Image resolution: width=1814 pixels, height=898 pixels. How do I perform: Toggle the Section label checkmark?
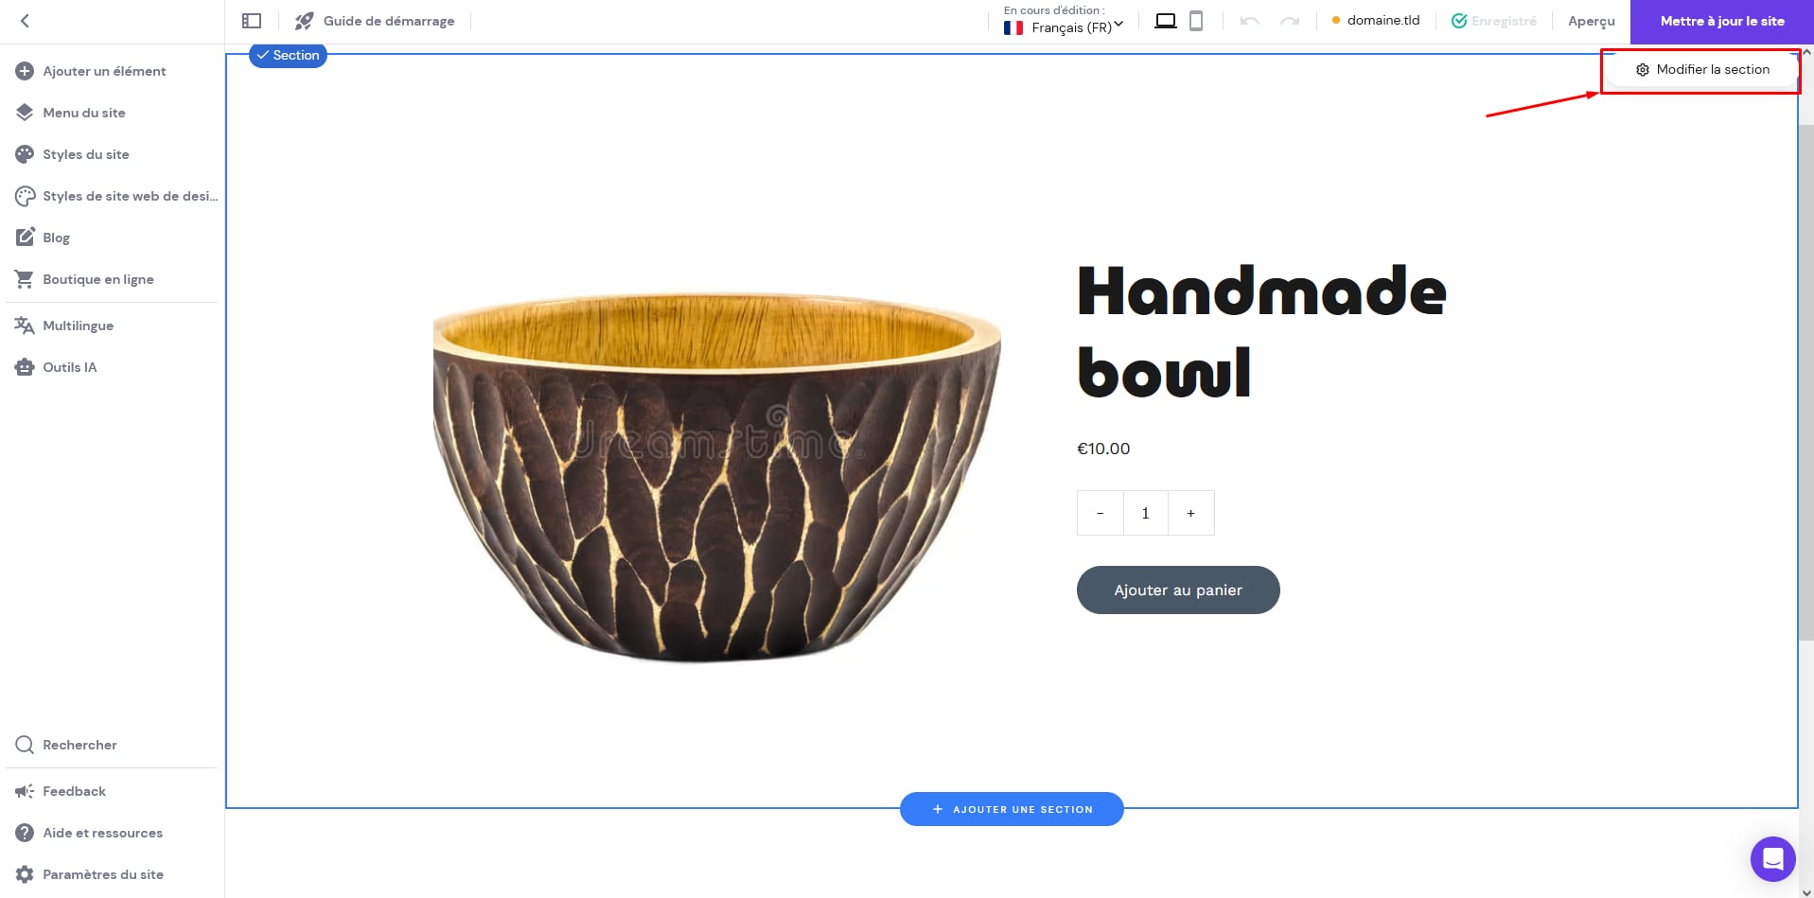262,55
